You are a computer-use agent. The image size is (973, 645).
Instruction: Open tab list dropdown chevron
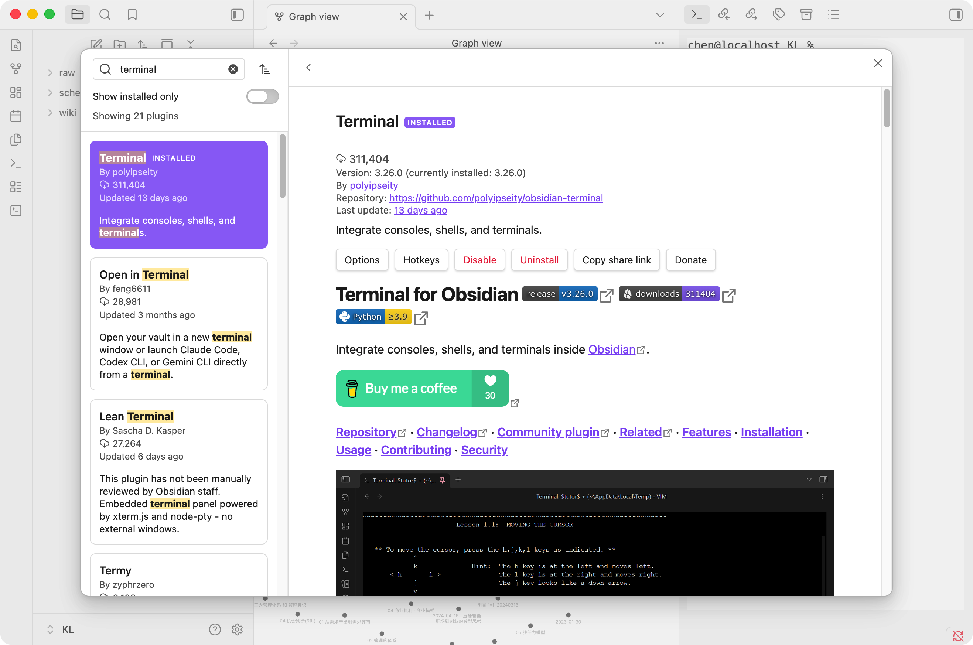[x=660, y=15]
